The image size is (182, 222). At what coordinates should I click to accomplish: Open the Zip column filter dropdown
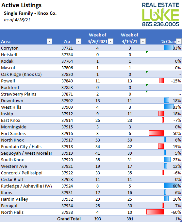point(78,41)
